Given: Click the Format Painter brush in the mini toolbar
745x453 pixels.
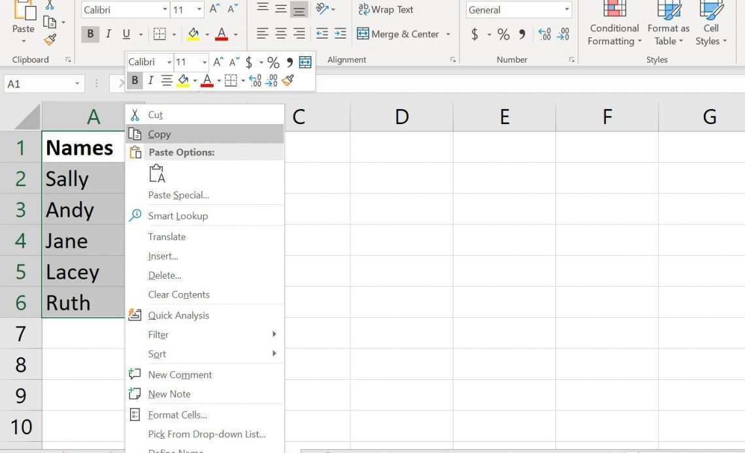Looking at the screenshot, I should coord(288,80).
